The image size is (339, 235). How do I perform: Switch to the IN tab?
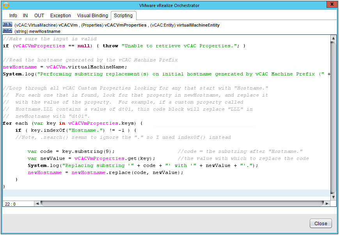coord(25,16)
